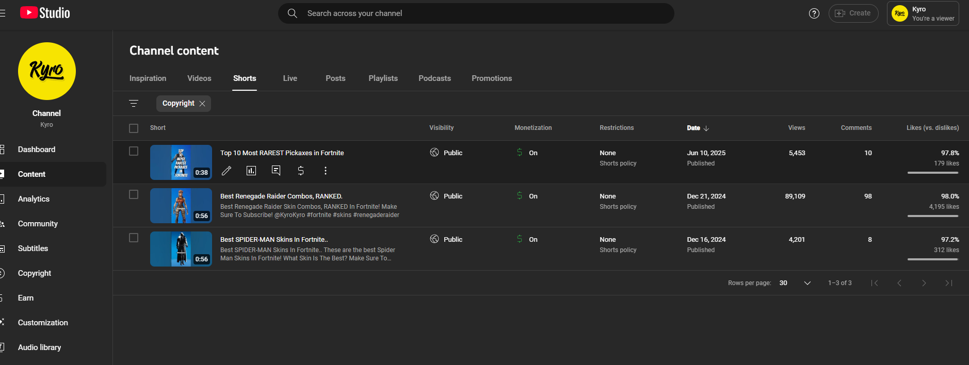Screen dimensions: 969x365
Task: Open Dashboard in the sidebar
Action: (53, 150)
